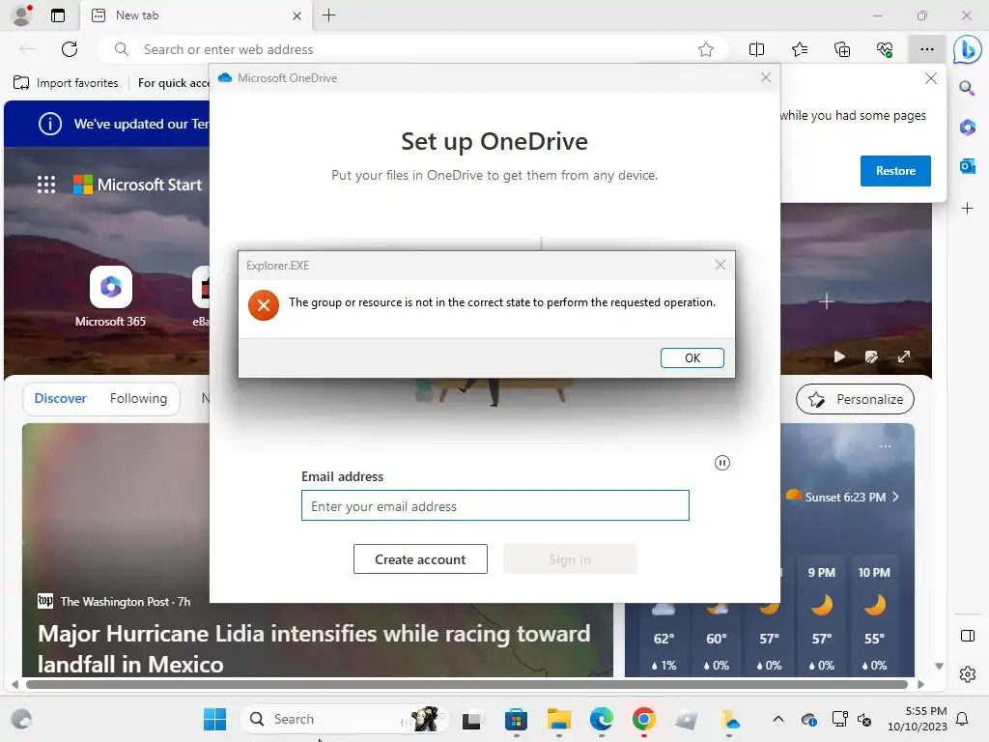The width and height of the screenshot is (989, 742).
Task: Close the Explorer.EXE error dialog
Action: tap(721, 265)
